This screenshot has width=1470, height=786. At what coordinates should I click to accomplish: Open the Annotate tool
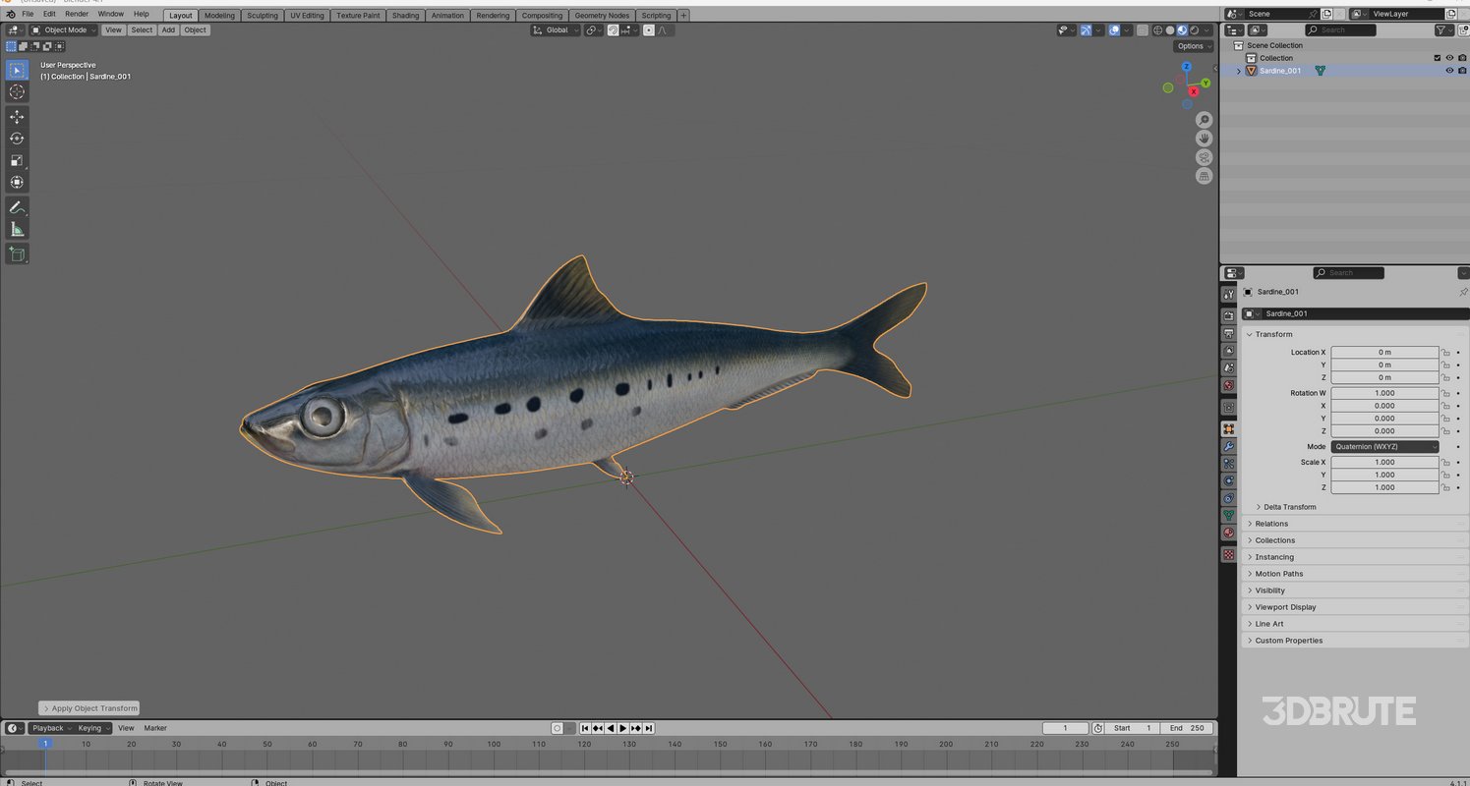17,207
